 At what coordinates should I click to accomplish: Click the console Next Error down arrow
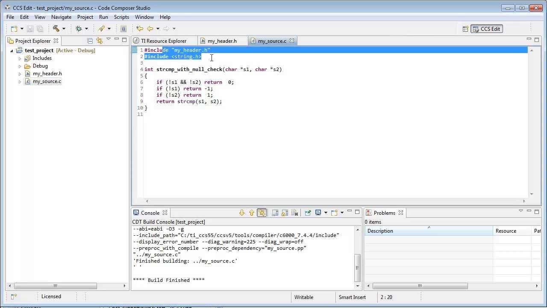coord(242,213)
